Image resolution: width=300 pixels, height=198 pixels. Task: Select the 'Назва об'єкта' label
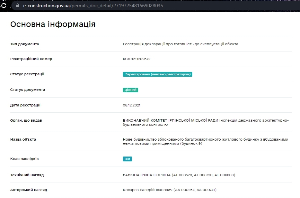[23, 139]
